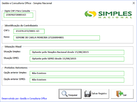Viewport: 137px width, 102px height.
Task: Click the Simples Nacional logo
Action: point(108,14)
